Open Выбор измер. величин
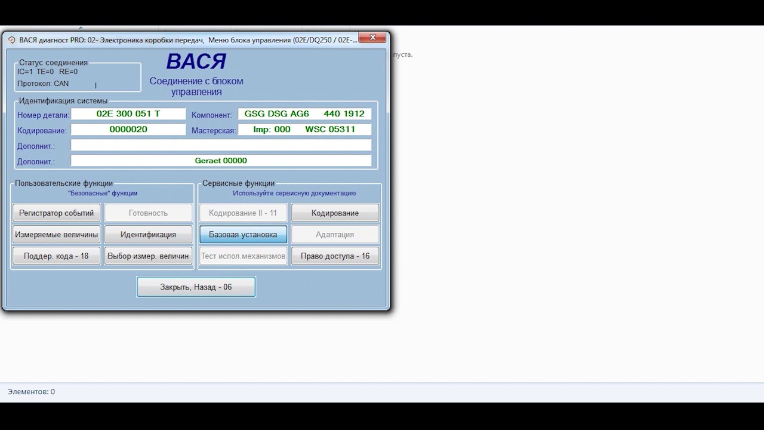The height and width of the screenshot is (430, 764). [x=149, y=256]
